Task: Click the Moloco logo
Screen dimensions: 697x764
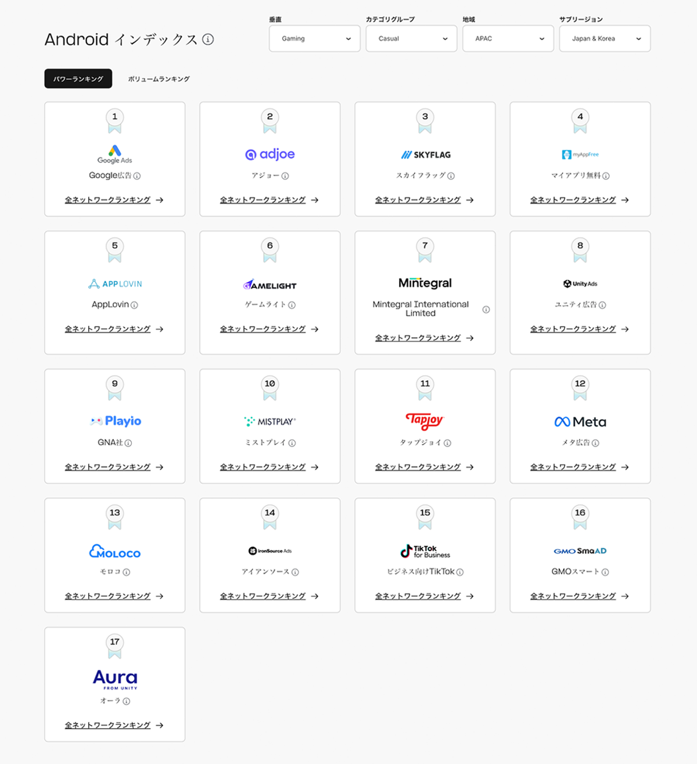Action: [114, 551]
